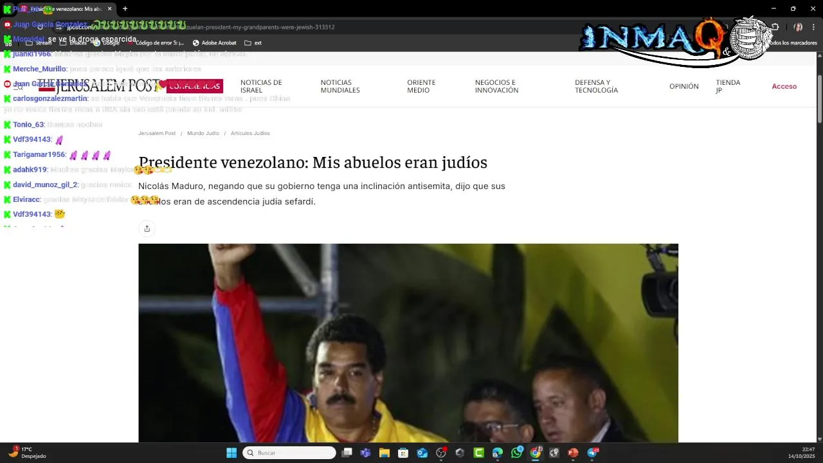Screen dimensions: 823x463
Task: Open the weather widget showing 17°C Despejado
Action: point(27,453)
